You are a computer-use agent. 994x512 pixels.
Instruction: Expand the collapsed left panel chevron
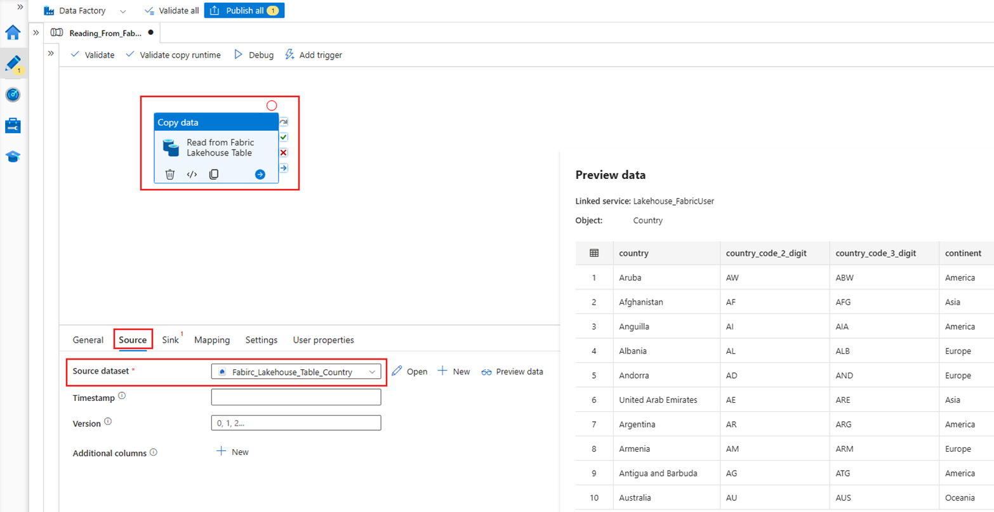51,53
